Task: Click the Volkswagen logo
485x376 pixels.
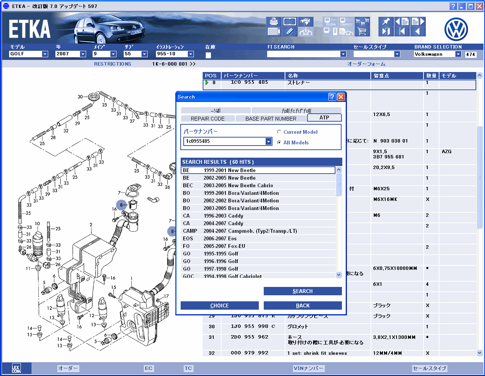Action: pyautogui.click(x=456, y=29)
